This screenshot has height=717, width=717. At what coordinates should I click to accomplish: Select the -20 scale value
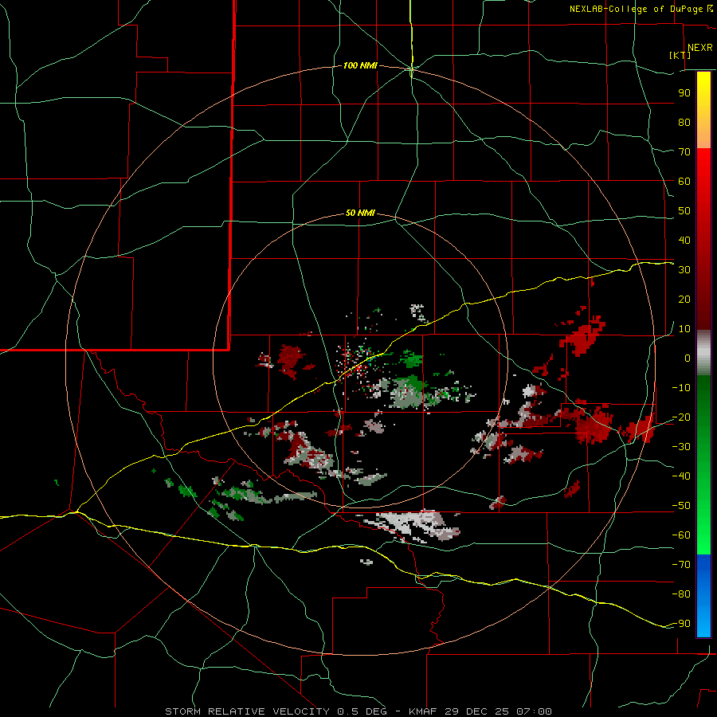(x=681, y=417)
